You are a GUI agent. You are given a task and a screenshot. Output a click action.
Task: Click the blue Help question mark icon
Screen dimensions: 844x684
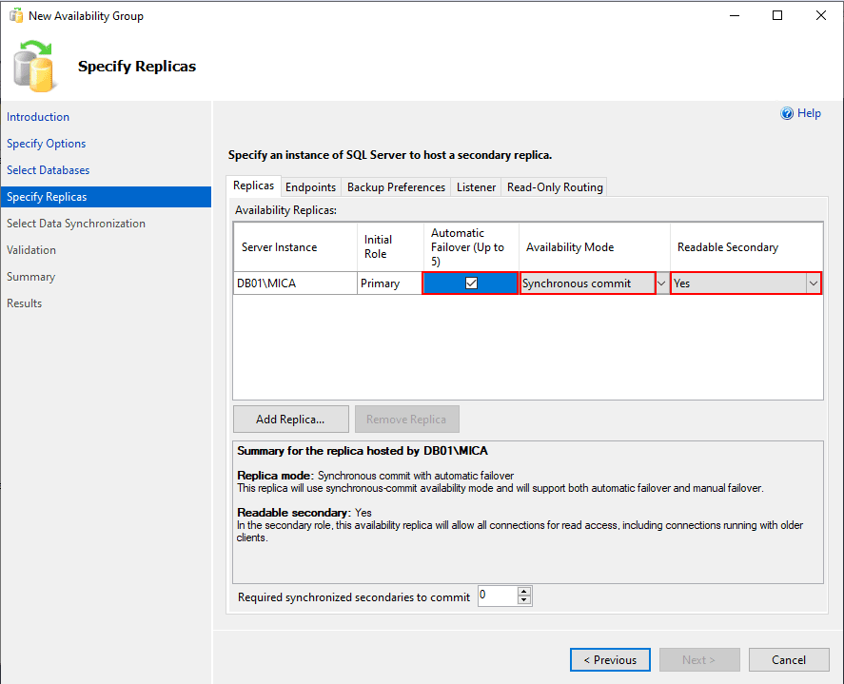point(787,113)
